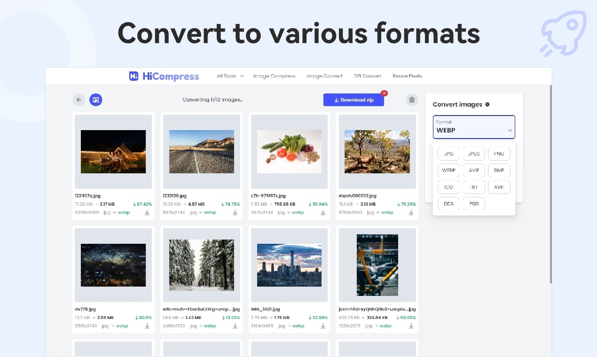The width and height of the screenshot is (597, 357).
Task: Click the 90.04% reduction value
Action: coord(318,204)
